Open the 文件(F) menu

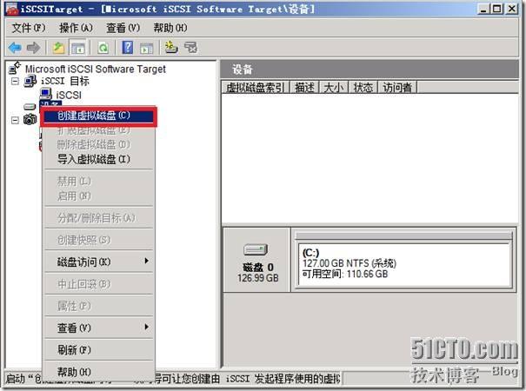[x=29, y=28]
